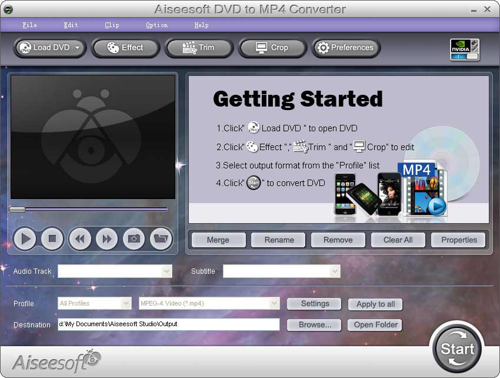Viewport: 500px width, 378px height.
Task: Toggle the NVIDIA acceleration switch
Action: 465,56
